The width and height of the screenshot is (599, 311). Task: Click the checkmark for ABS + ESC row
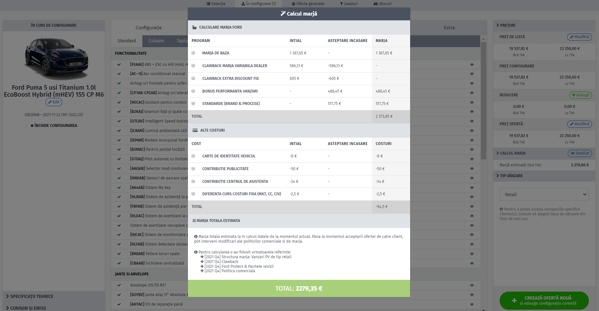[119, 65]
